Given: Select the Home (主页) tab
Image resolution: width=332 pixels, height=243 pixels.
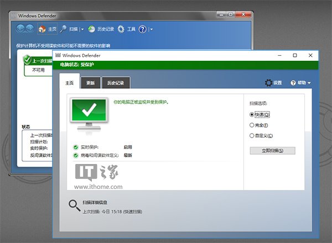Looking at the screenshot, I should pyautogui.click(x=69, y=83).
